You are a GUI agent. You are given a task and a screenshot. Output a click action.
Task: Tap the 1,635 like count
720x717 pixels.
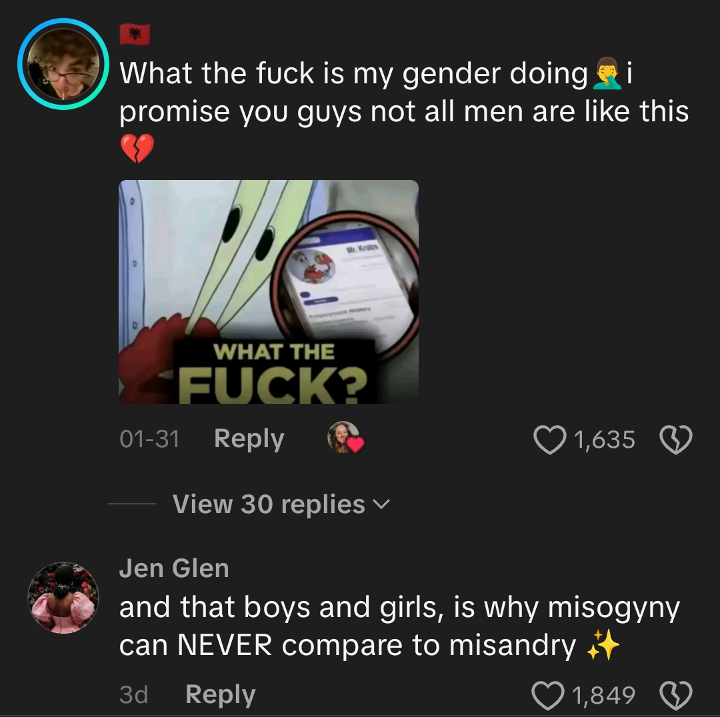604,440
